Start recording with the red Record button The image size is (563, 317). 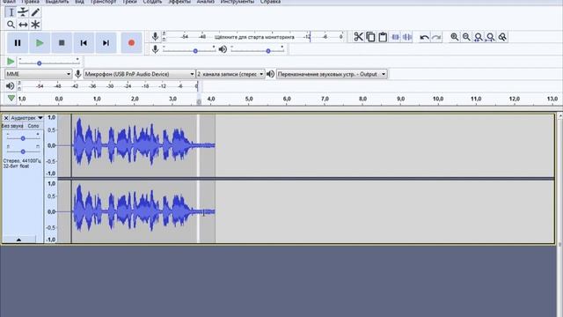point(131,43)
